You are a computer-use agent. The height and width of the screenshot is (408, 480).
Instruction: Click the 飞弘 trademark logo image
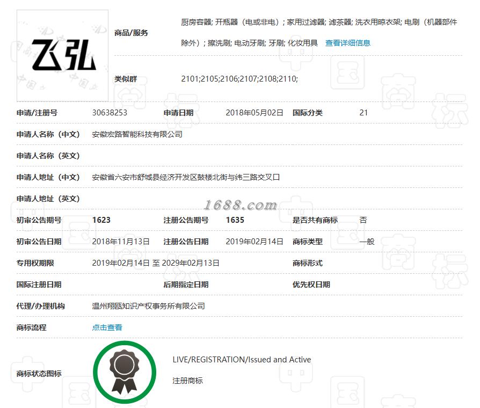point(62,55)
